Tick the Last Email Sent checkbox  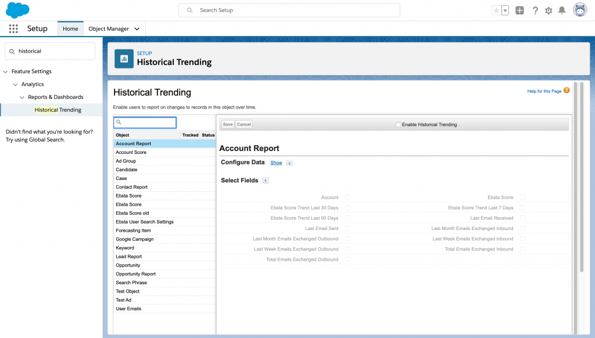coord(347,228)
